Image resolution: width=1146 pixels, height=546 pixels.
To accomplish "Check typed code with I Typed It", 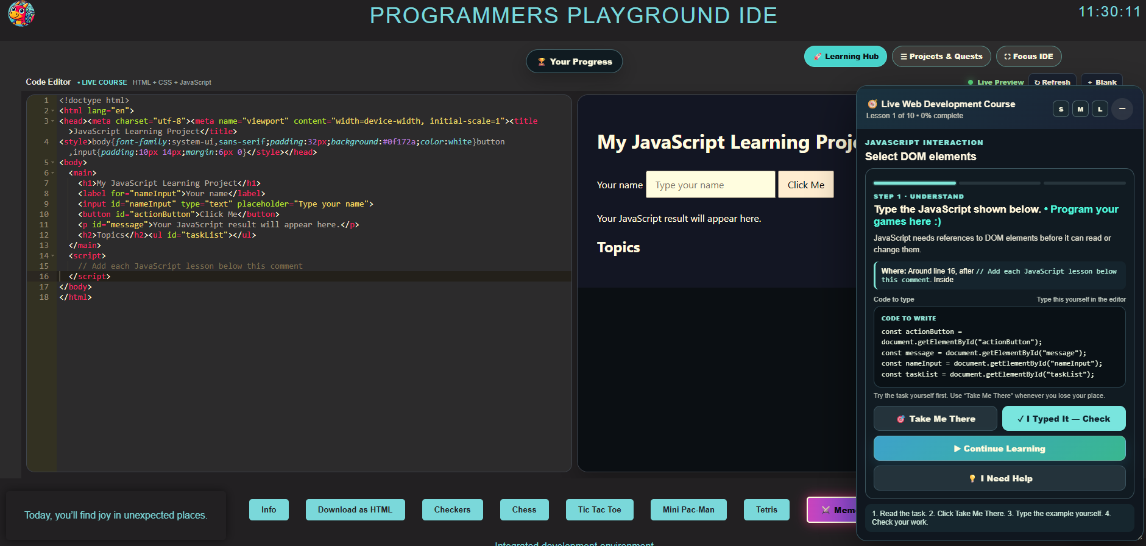I will (x=1064, y=419).
